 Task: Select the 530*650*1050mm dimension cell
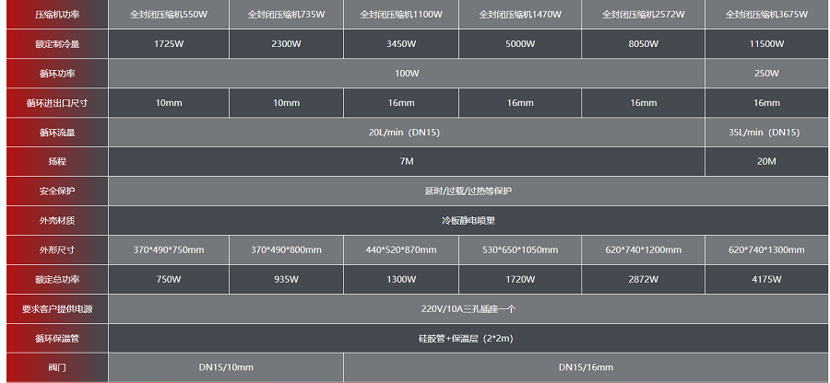(521, 250)
